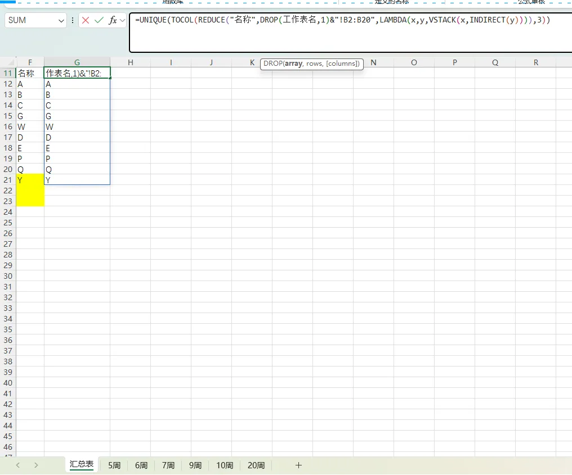Screen dimensions: 572x475
Task: Select column F header
Action: pos(30,62)
